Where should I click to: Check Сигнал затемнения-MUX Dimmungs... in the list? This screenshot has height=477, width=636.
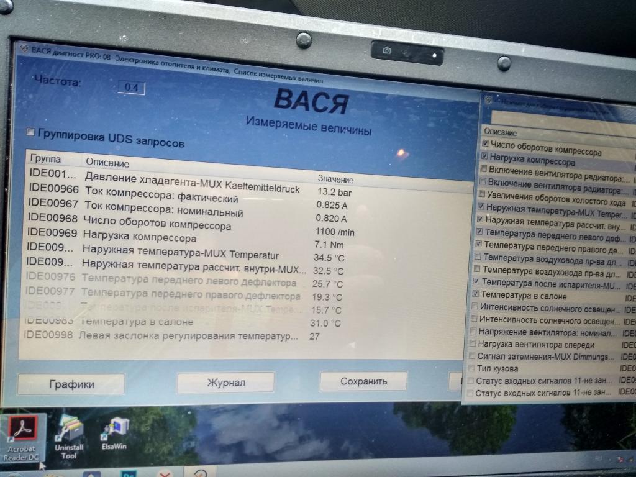coord(472,356)
